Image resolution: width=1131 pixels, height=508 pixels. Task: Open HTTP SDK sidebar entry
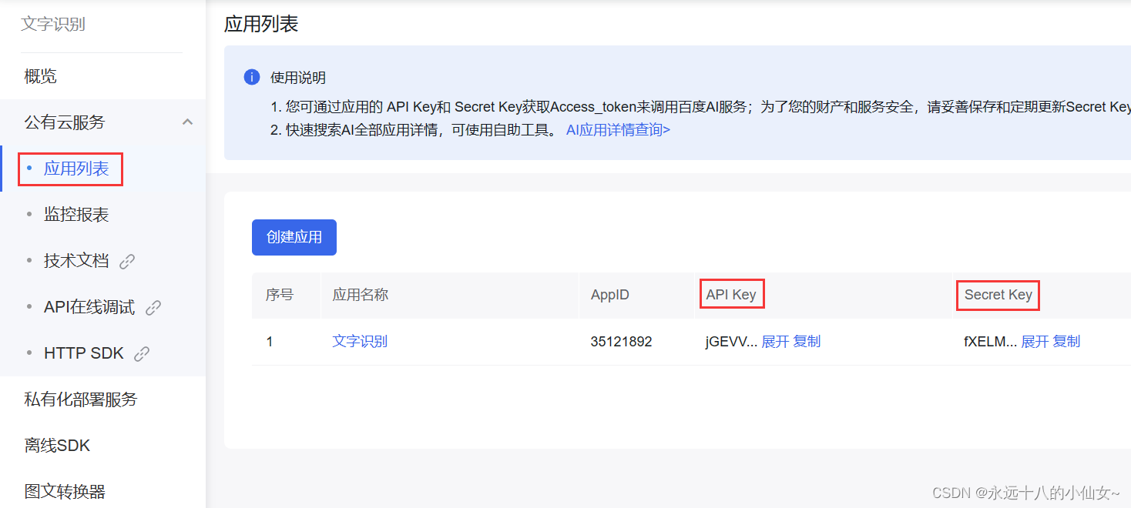(84, 353)
